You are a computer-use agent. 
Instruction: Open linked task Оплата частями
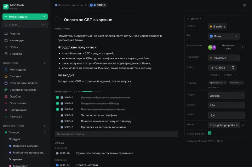pos(87,165)
